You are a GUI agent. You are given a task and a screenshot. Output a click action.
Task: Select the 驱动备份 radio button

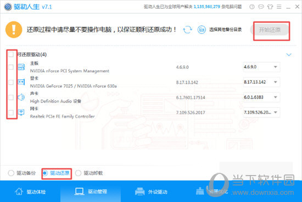(11, 173)
